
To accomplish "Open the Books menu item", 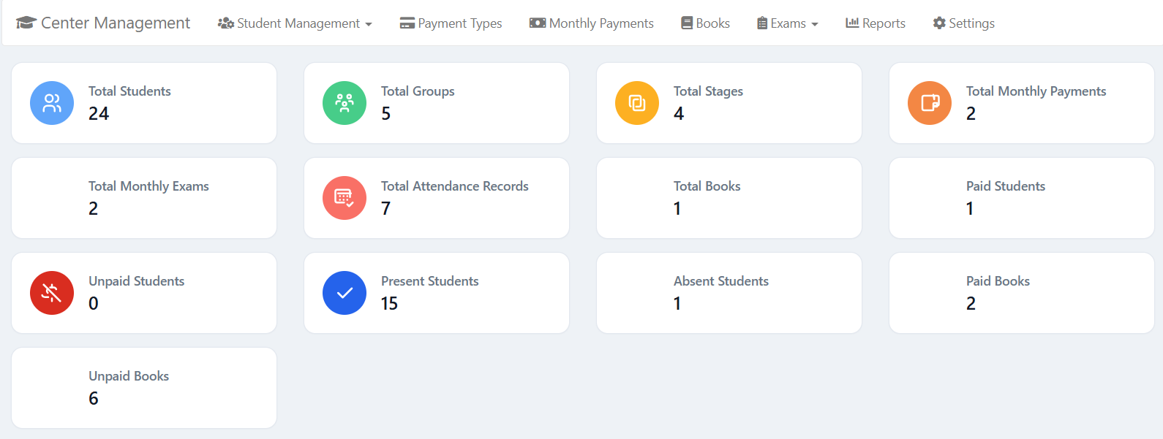I will (x=705, y=23).
